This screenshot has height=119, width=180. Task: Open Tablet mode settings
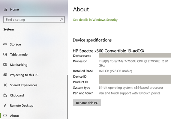point(19,55)
